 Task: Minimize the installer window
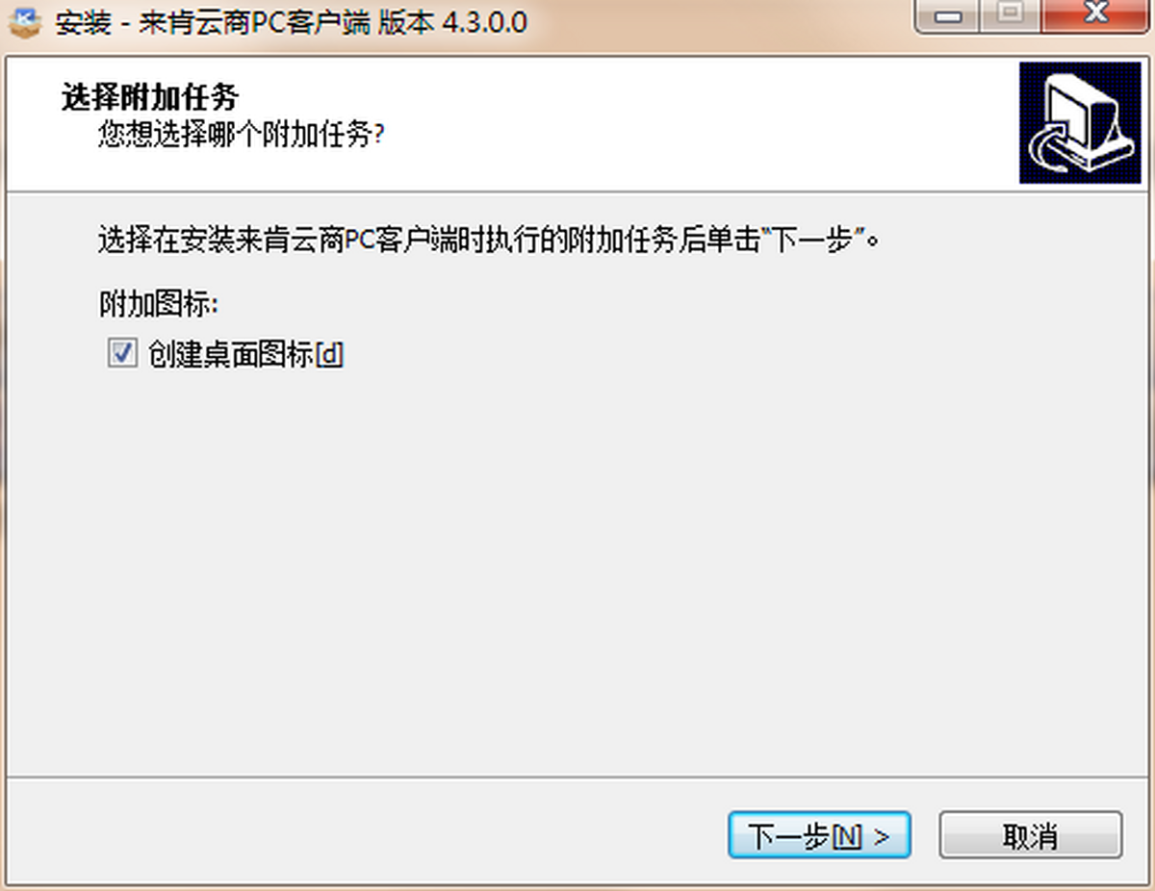coord(947,16)
